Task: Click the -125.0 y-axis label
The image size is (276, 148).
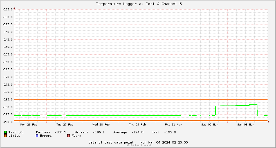Action: 7,10
